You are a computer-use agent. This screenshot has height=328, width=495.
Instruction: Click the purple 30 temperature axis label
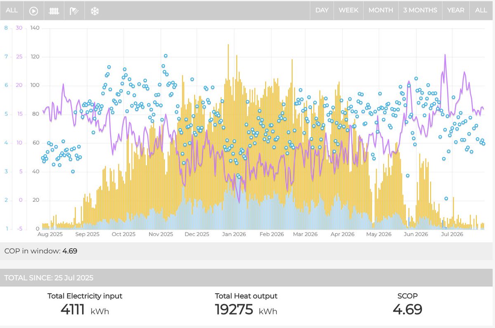tap(19, 28)
